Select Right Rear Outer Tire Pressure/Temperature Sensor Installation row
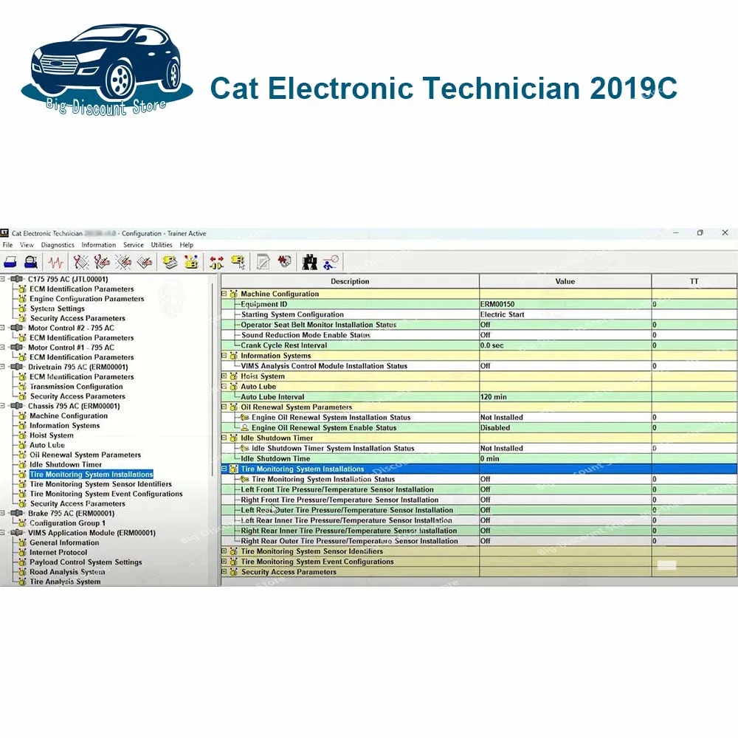Screen dimensions: 738x738 point(479,541)
